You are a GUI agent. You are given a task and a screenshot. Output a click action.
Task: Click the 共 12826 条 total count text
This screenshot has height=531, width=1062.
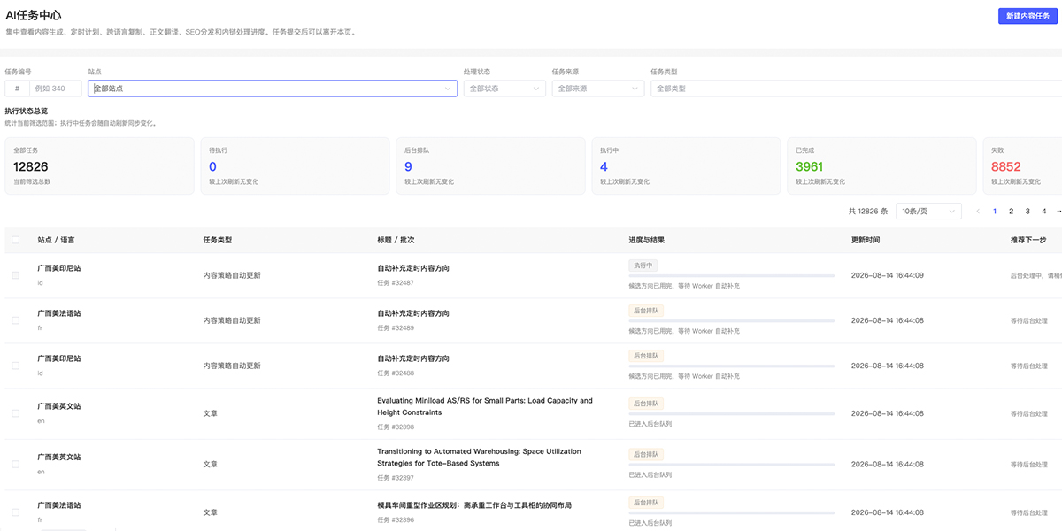(867, 212)
